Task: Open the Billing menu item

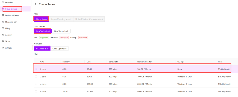Action: pos(8,28)
